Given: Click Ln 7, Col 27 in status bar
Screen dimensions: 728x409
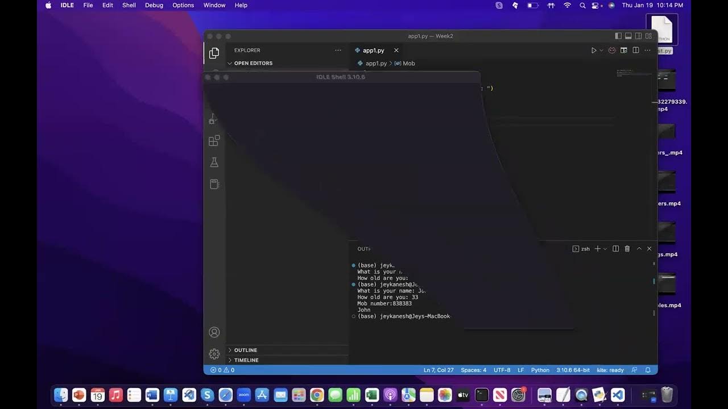Looking at the screenshot, I should click(439, 370).
